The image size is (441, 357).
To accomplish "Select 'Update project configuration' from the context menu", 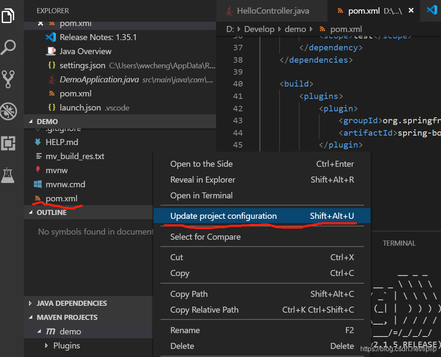I will (223, 216).
